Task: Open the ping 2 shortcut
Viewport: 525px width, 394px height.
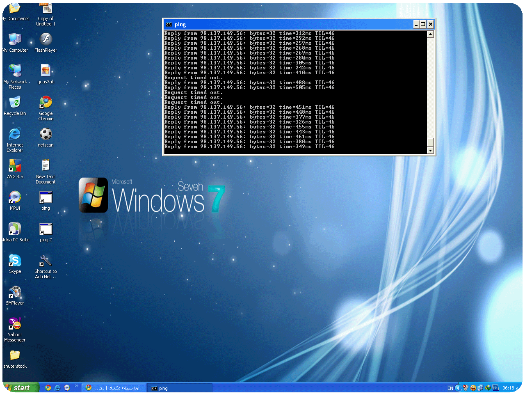Action: coord(46,229)
